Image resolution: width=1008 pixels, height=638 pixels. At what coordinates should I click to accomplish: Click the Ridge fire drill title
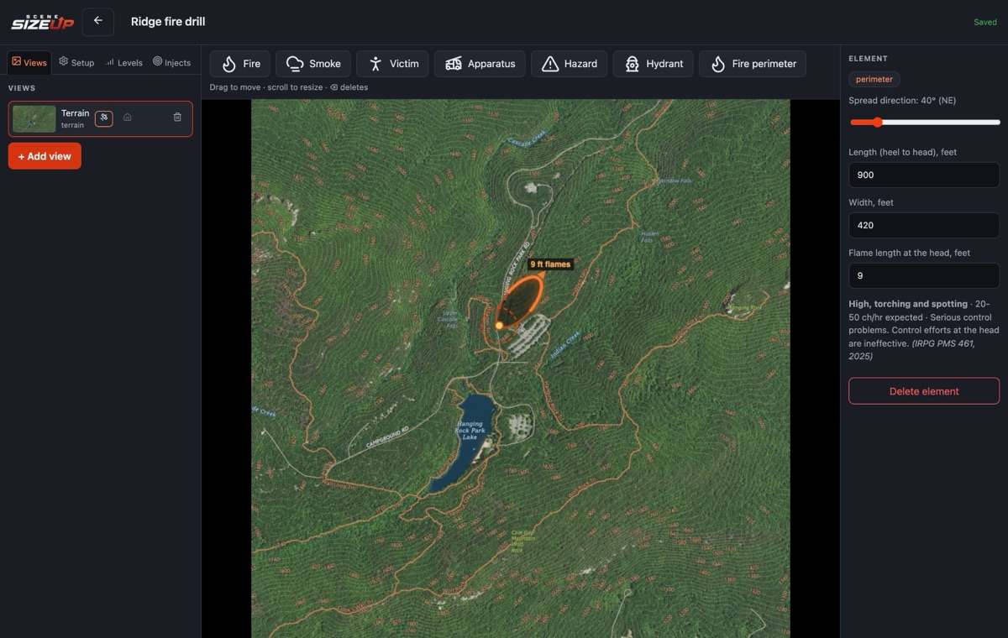168,21
